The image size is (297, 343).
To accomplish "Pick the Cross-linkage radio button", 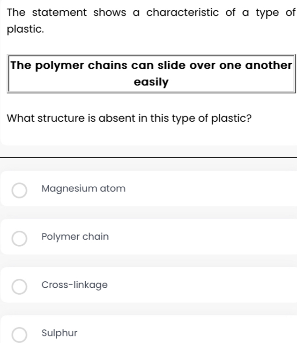I will (19, 286).
